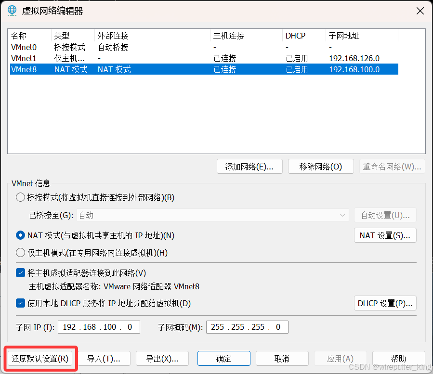Screen dimensions: 433x374
Task: Click the 导出(X)... button
Action: 162,359
